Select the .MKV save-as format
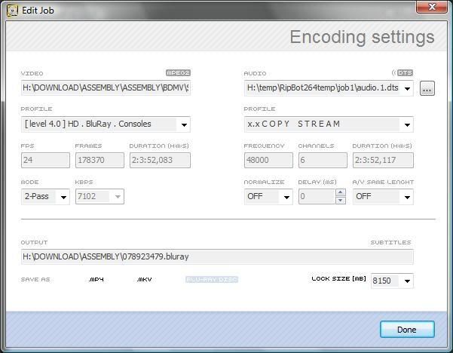The width and height of the screenshot is (453, 353). (145, 280)
